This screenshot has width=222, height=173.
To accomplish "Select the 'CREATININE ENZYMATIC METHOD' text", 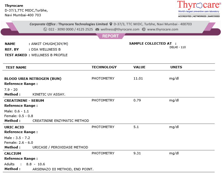I will pyautogui.click(x=61, y=121).
